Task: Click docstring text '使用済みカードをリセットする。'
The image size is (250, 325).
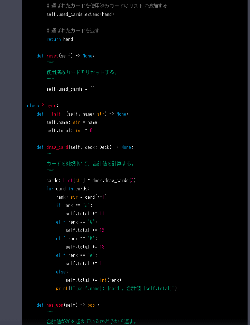Action: click(82, 72)
